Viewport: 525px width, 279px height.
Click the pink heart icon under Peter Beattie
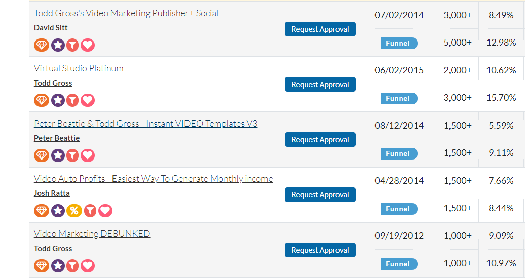pyautogui.click(x=87, y=155)
